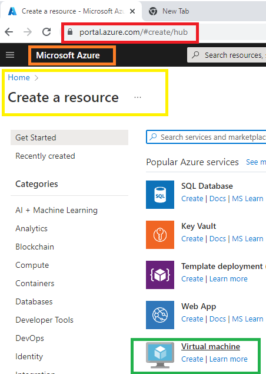Click the Virtual machine title link
Viewport: 266px width, 374px height.
click(x=211, y=346)
